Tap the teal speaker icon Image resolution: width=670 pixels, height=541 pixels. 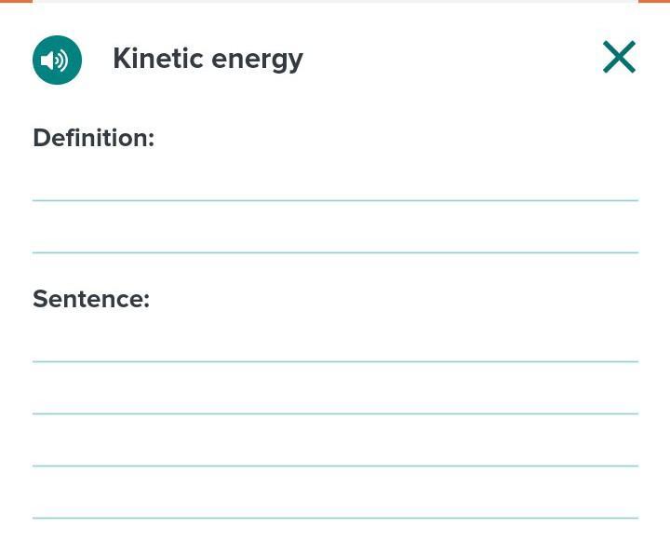pos(57,60)
